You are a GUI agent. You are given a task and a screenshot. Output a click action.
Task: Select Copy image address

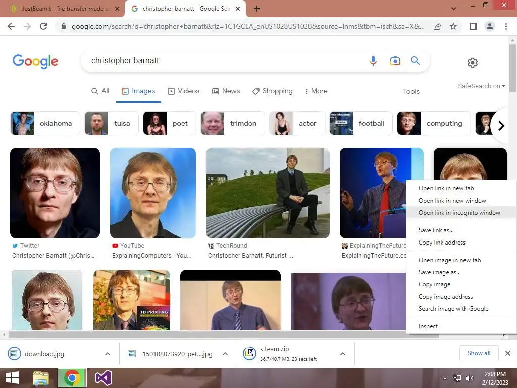[445, 297]
